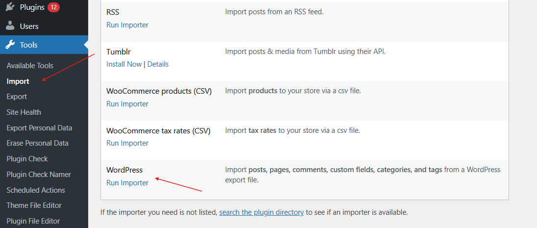Click WordPress export file description text
This screenshot has height=228, width=537.
click(363, 175)
